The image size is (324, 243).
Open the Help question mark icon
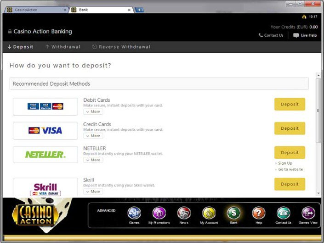click(258, 213)
